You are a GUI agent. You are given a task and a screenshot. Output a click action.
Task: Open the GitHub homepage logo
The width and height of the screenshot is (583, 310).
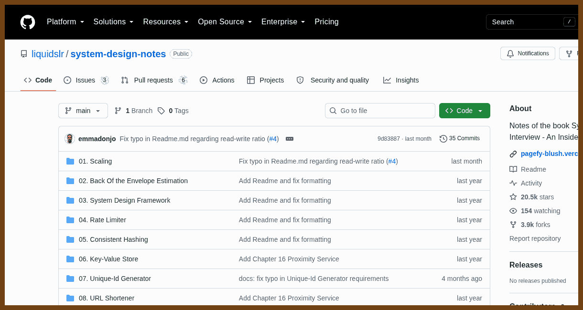tap(28, 22)
